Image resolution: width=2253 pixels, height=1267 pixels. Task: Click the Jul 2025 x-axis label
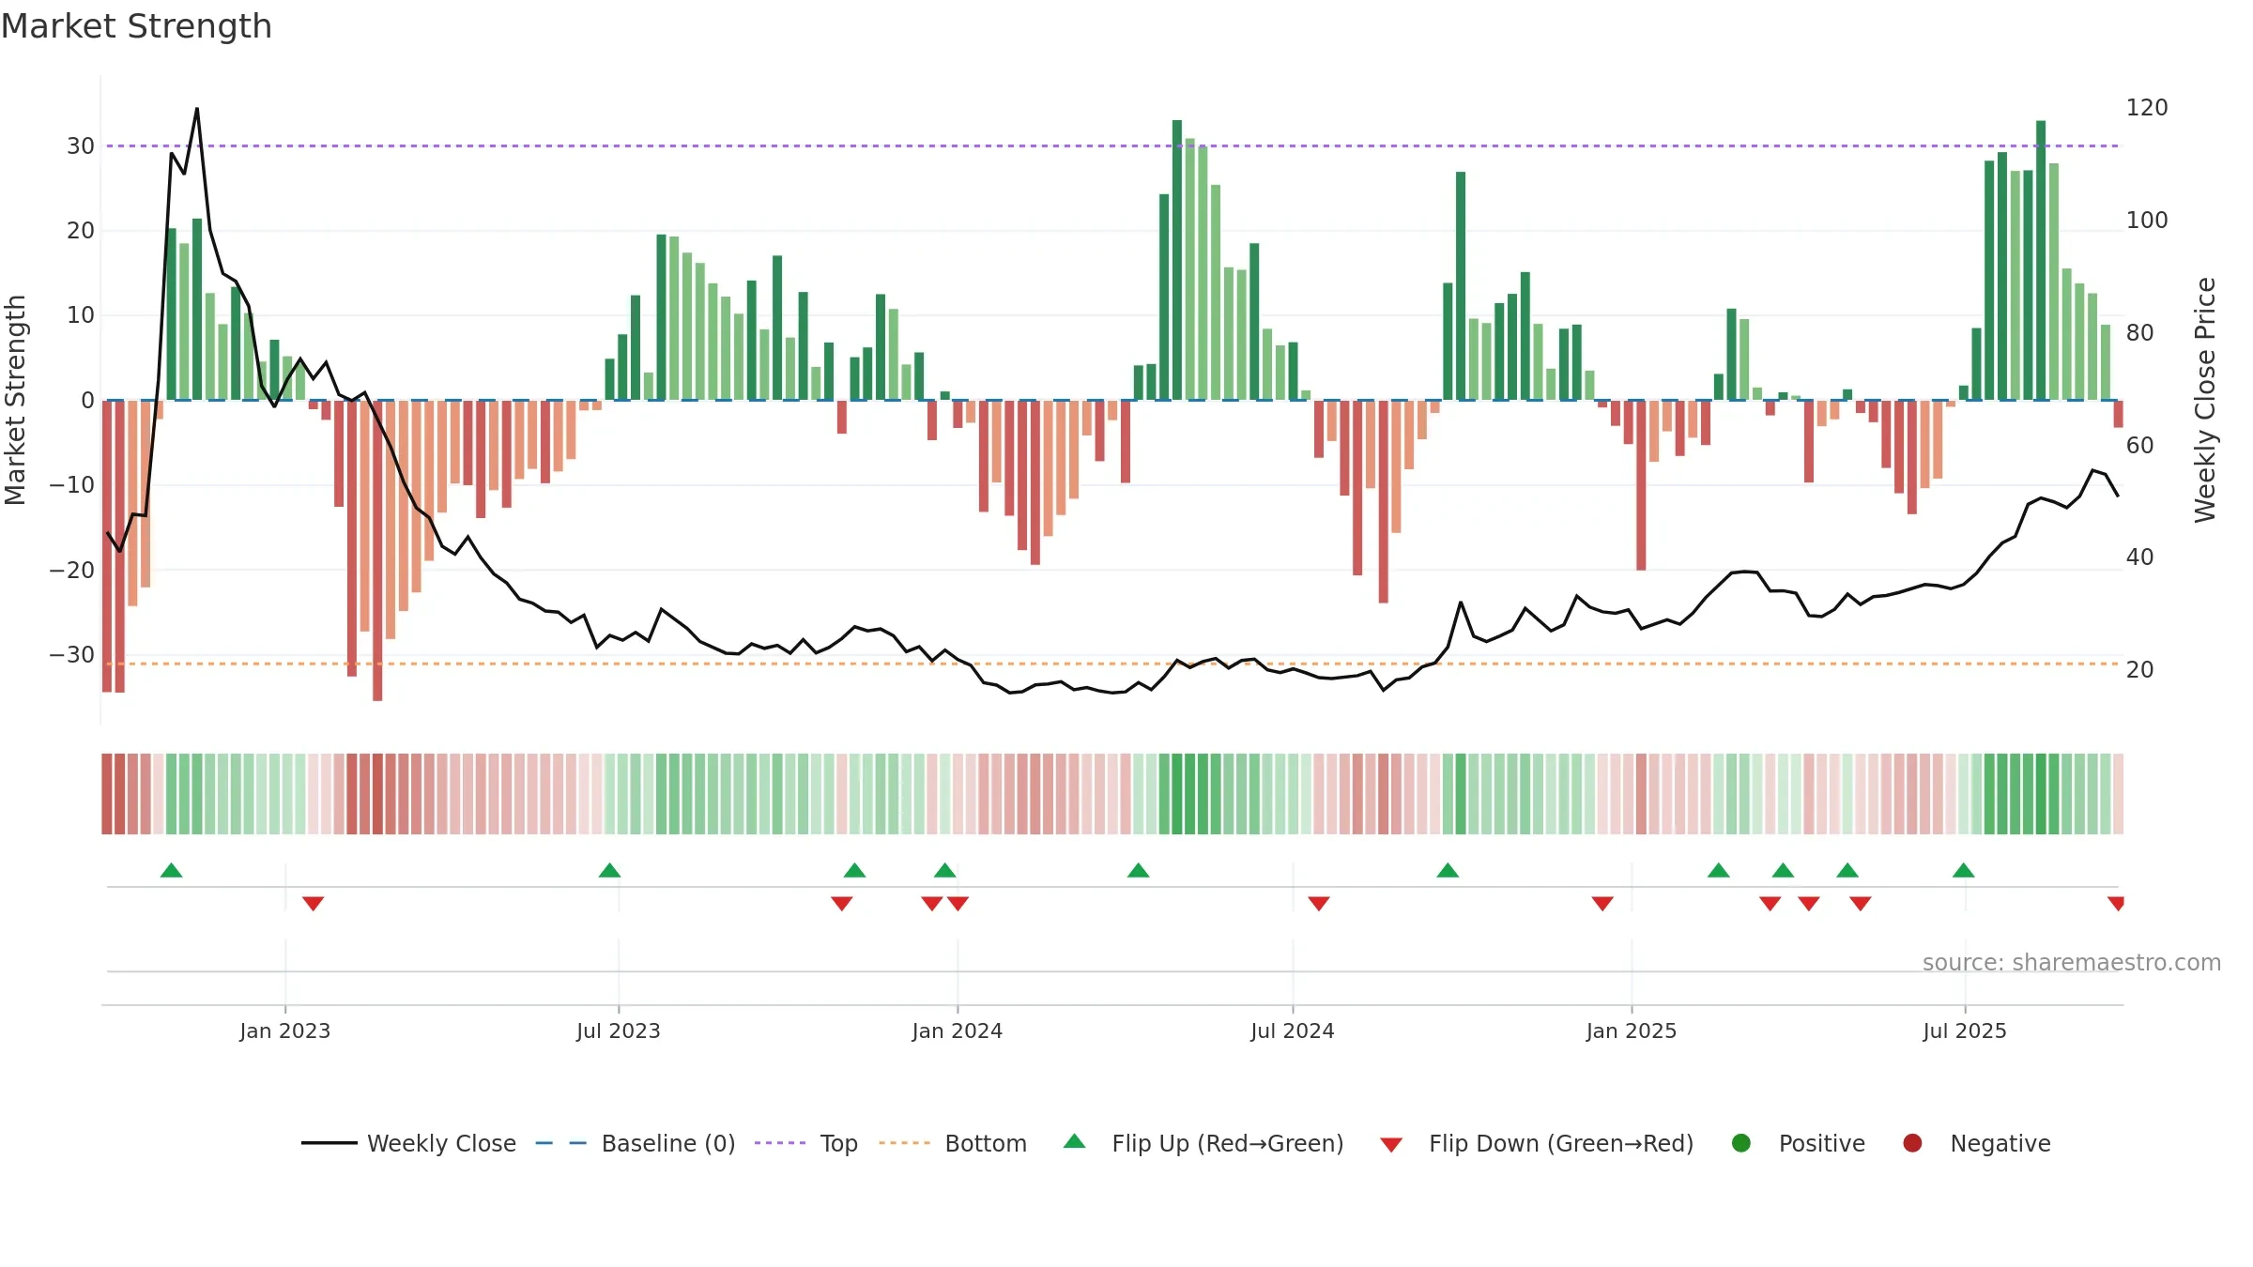point(1965,1030)
